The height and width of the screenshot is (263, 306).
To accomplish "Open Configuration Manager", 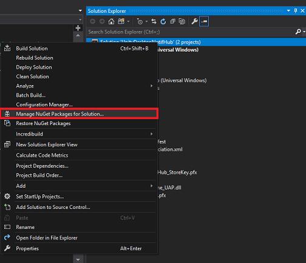I will (x=79, y=104).
